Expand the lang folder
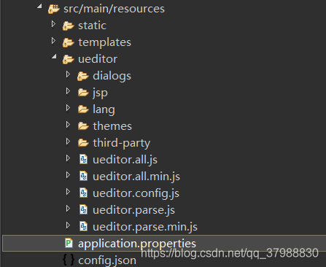326x267 pixels. (x=69, y=108)
